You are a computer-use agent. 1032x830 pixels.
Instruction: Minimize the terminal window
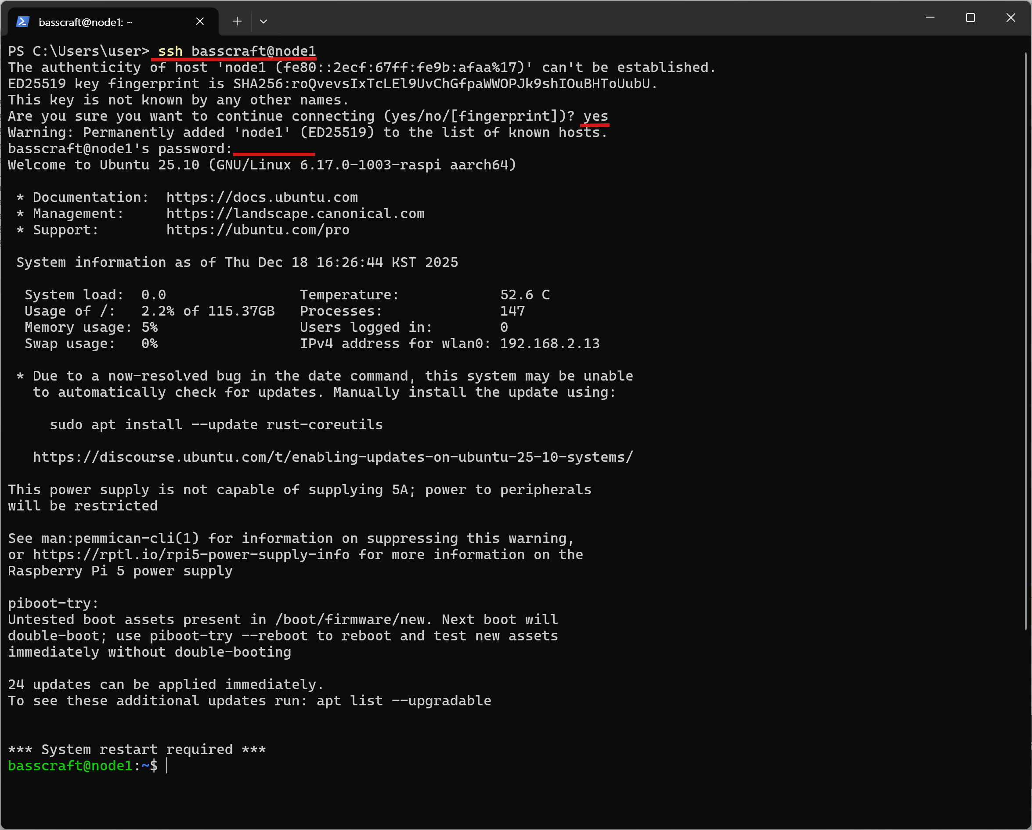930,18
